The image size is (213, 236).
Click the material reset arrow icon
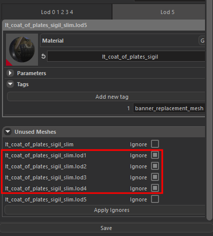pyautogui.click(x=43, y=56)
